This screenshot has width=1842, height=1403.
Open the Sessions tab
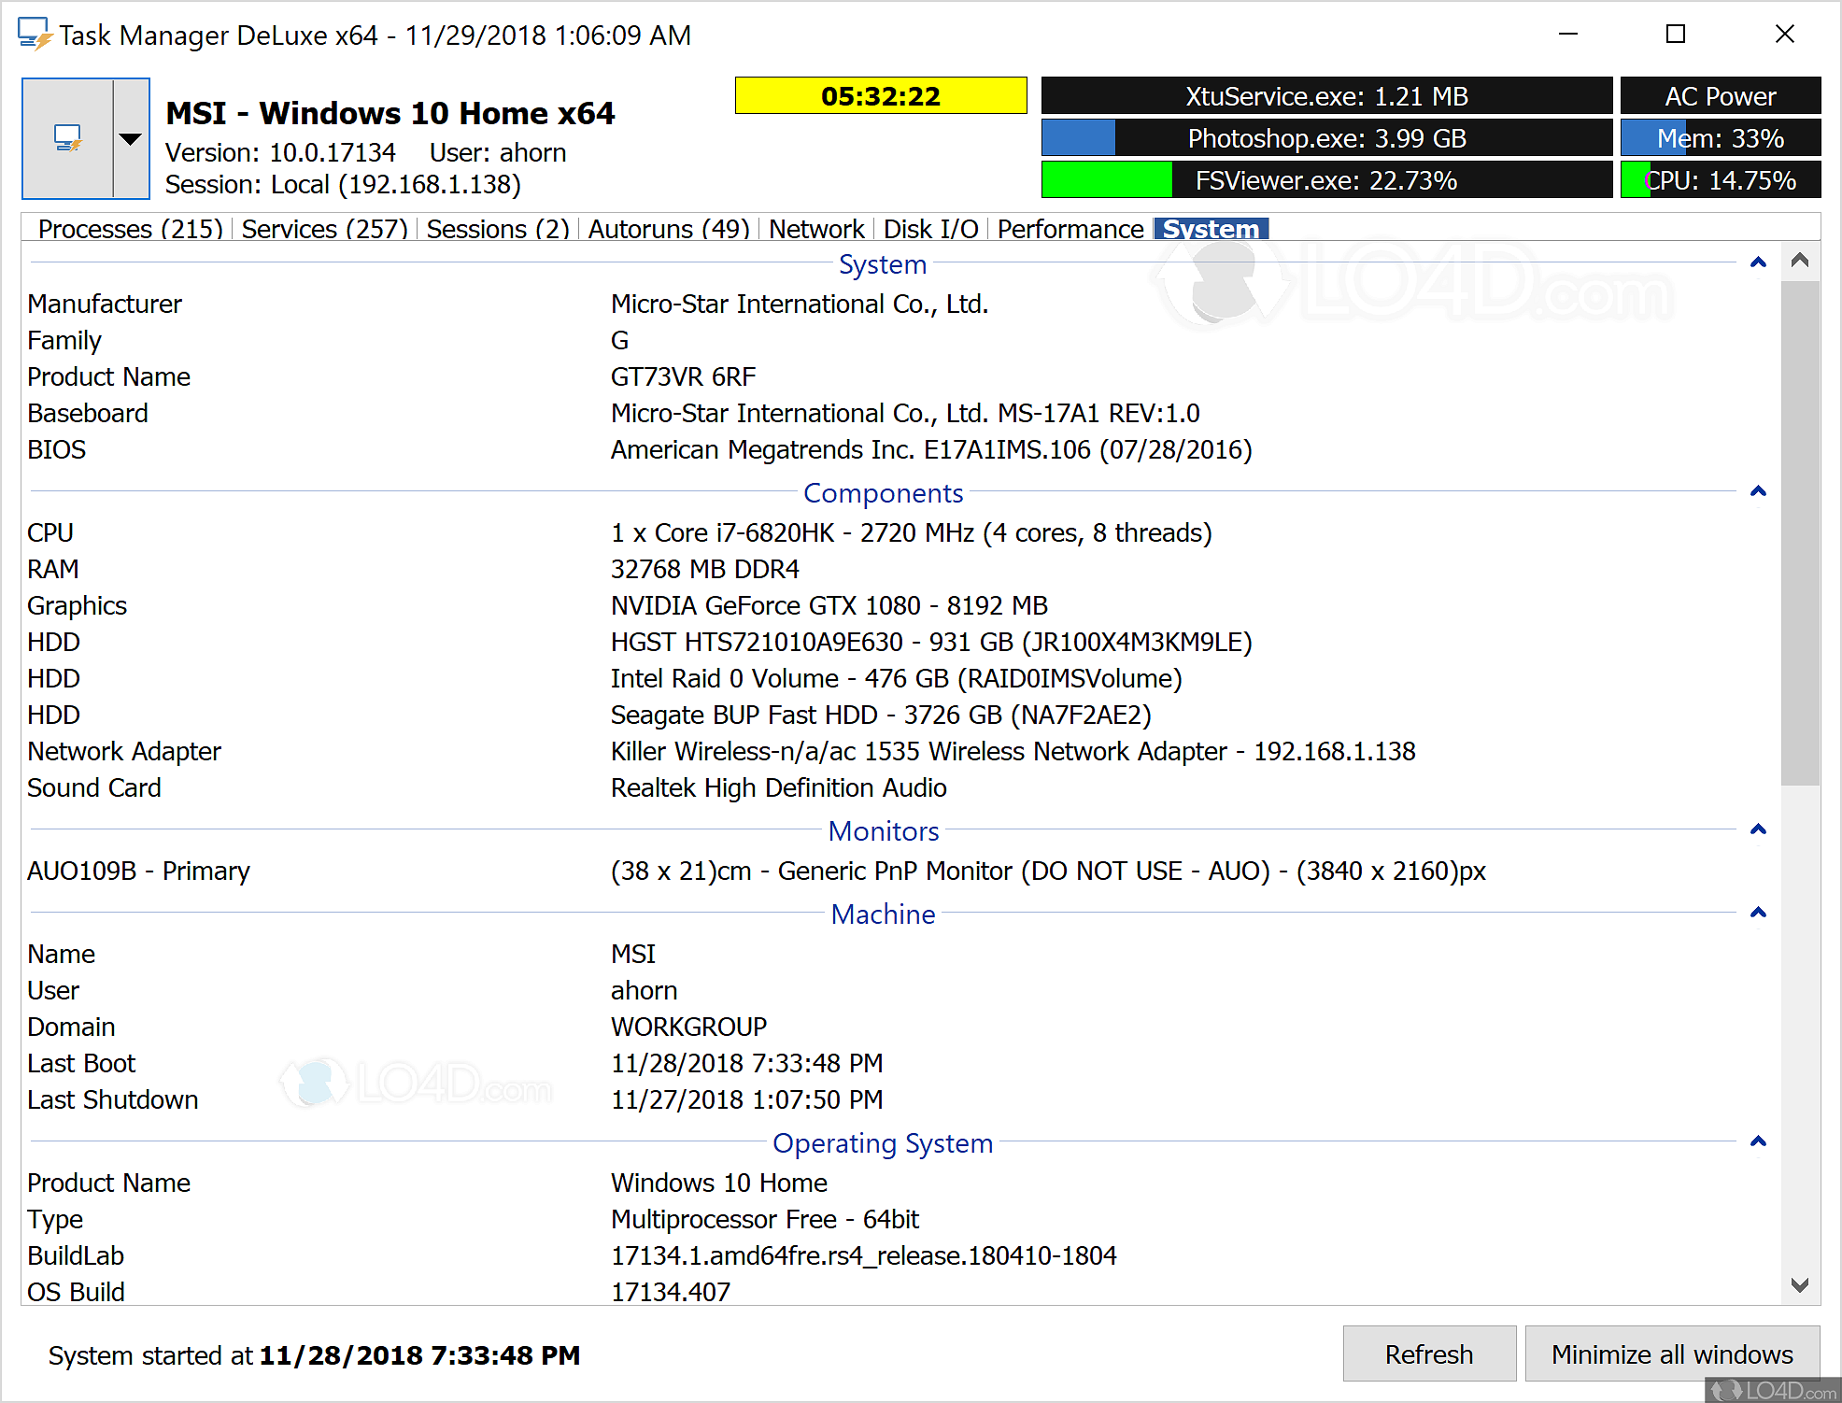click(x=497, y=228)
